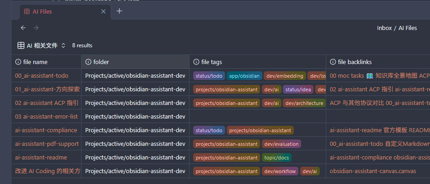The height and width of the screenshot is (184, 430).
Task: Click the folder cell for ai-assistant-readme row
Action: point(135,158)
